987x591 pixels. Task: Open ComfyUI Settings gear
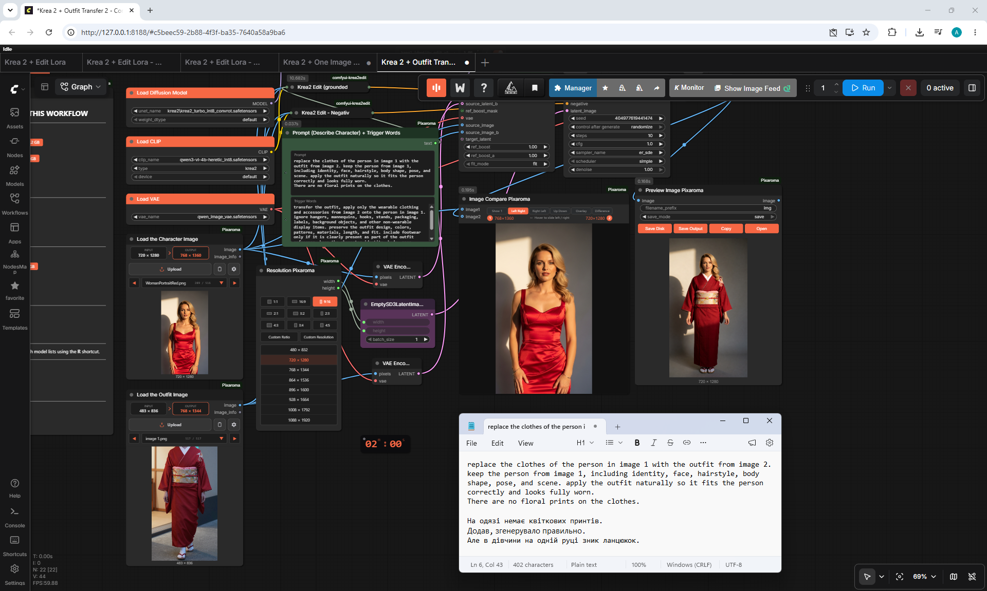click(14, 575)
